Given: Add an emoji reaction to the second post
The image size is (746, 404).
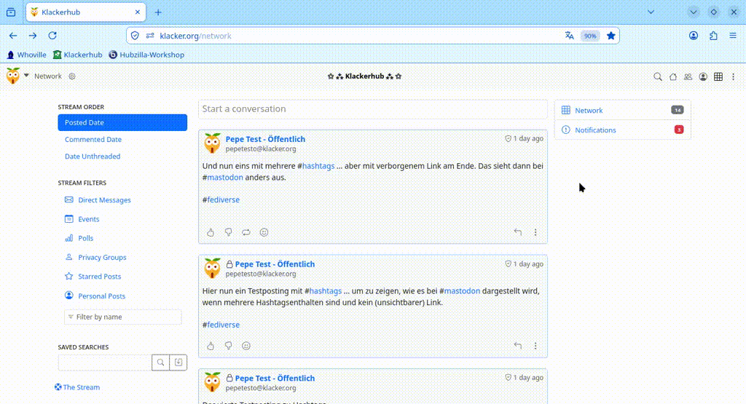Looking at the screenshot, I should (x=246, y=346).
